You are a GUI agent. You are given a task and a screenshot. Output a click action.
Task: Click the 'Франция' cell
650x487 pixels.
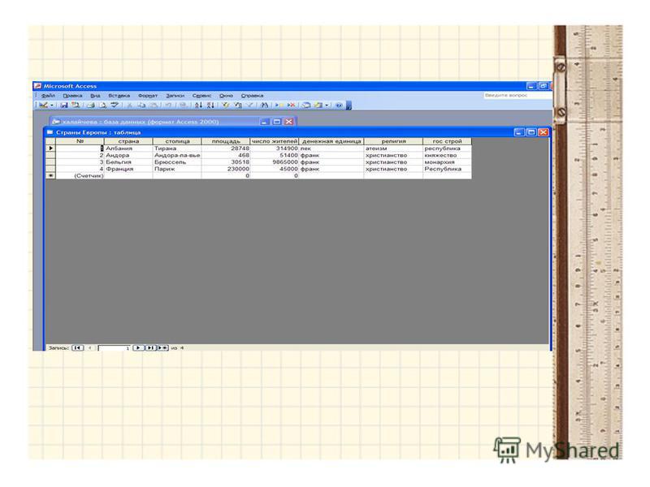[128, 169]
